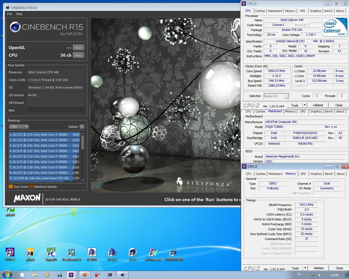Click the 14:48 system clock

335,275
